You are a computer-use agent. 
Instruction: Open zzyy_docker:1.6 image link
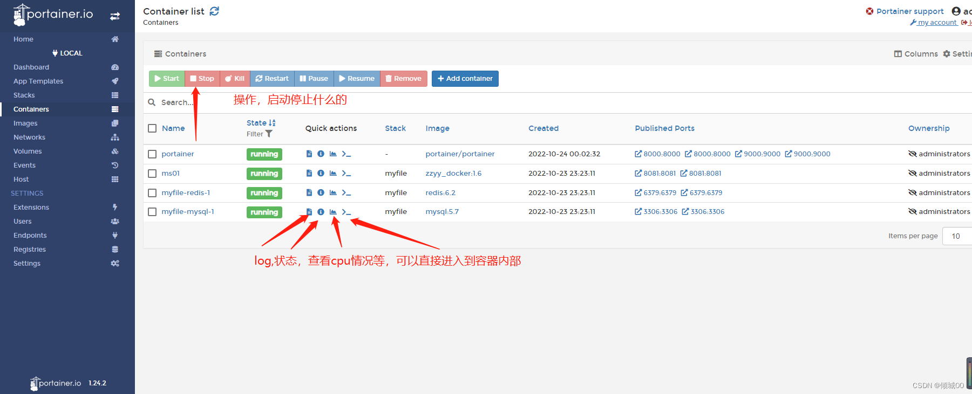click(x=453, y=174)
